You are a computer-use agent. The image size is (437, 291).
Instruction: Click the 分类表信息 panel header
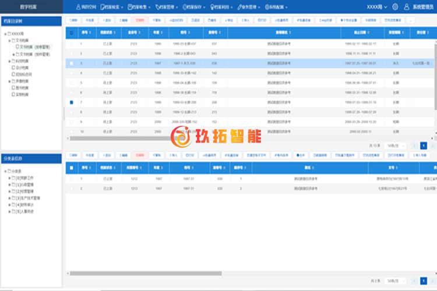tap(31, 158)
